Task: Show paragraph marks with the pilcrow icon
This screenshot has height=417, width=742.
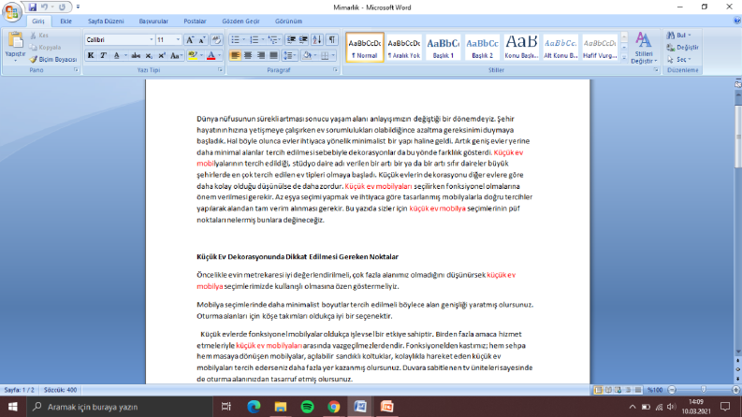Action: (x=332, y=40)
